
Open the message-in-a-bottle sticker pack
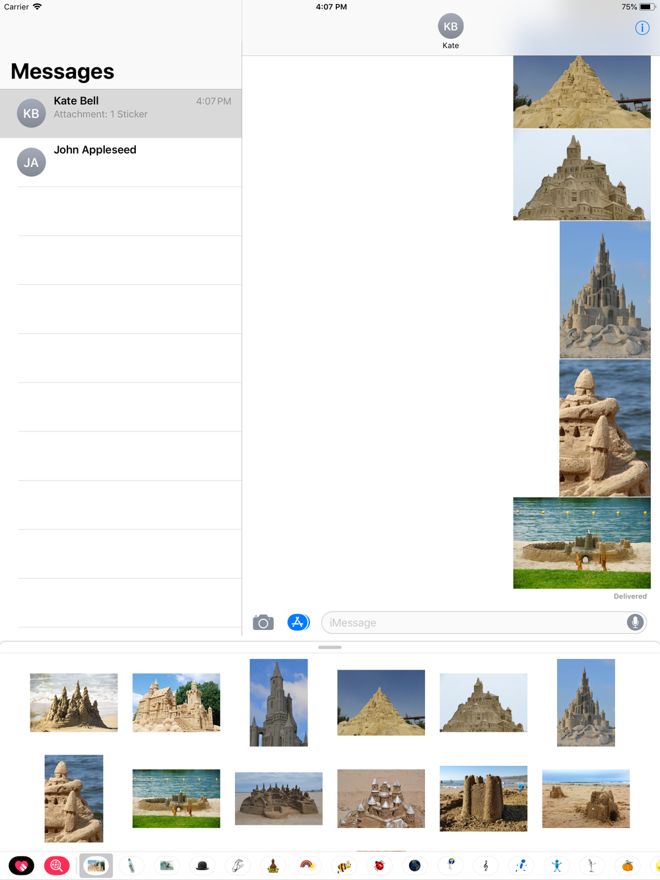point(131,865)
